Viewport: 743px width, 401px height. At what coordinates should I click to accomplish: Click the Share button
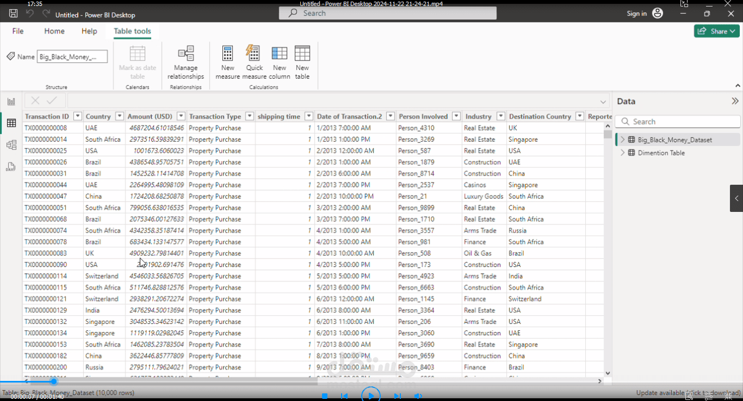click(716, 31)
